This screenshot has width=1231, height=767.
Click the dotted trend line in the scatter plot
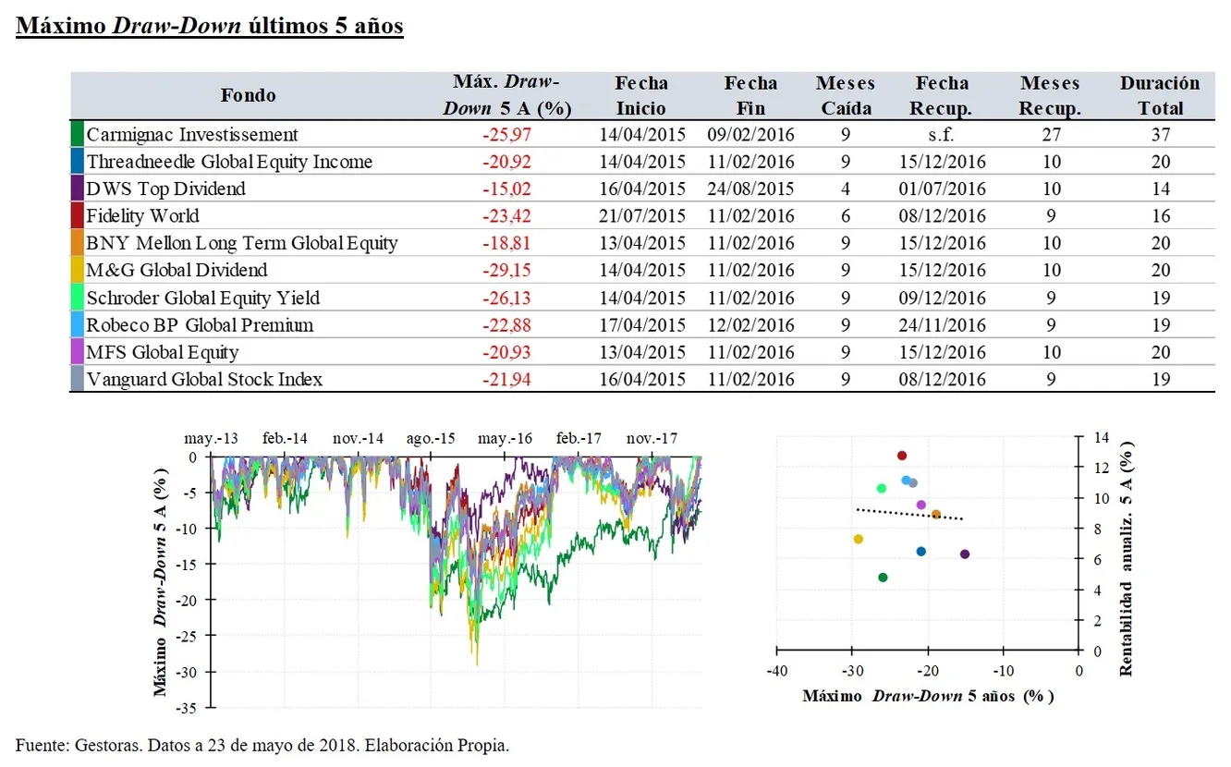(x=910, y=514)
